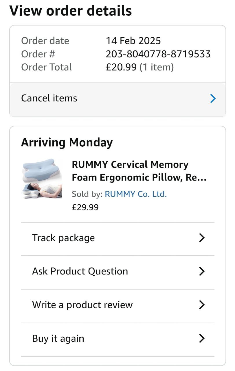Click the order total £20.99 text
235x371 pixels.
tap(121, 67)
